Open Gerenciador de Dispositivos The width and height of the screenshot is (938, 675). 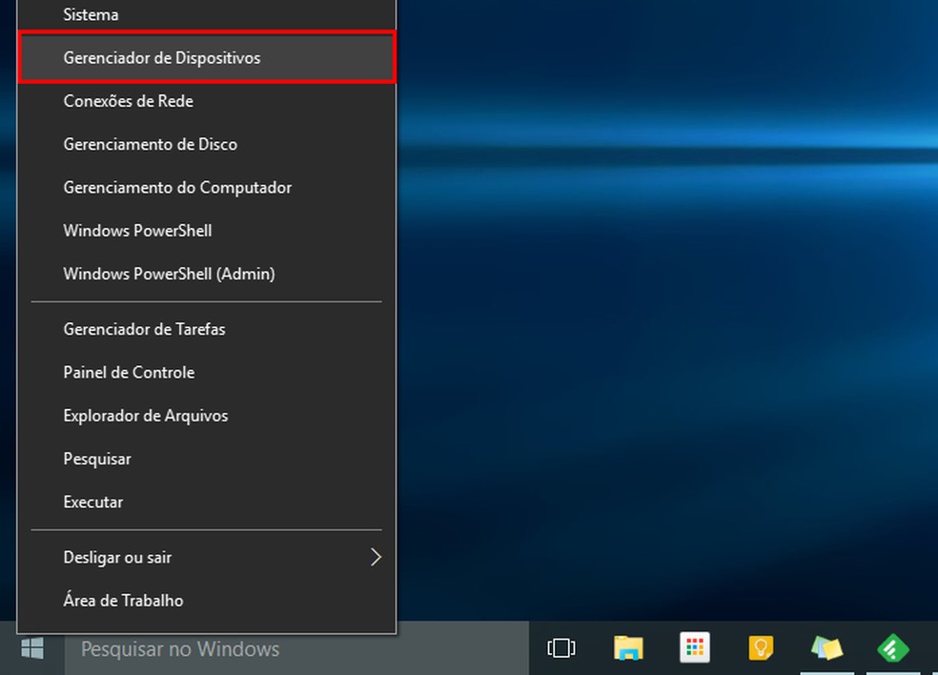162,58
